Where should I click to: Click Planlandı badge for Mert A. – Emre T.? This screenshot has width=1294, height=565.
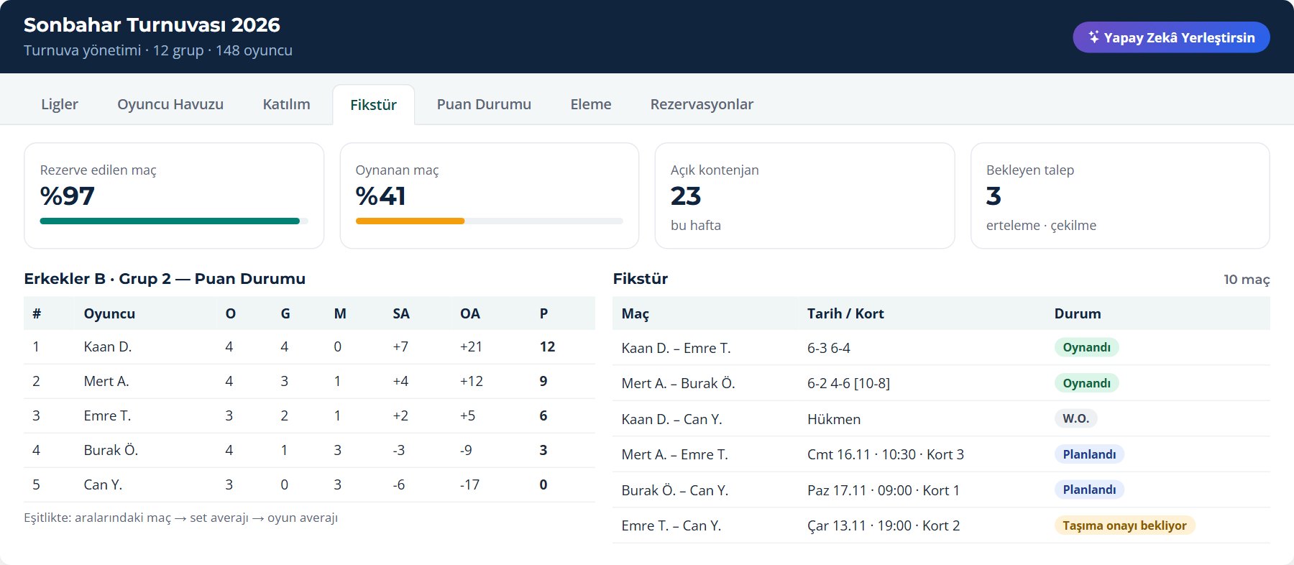coord(1089,454)
